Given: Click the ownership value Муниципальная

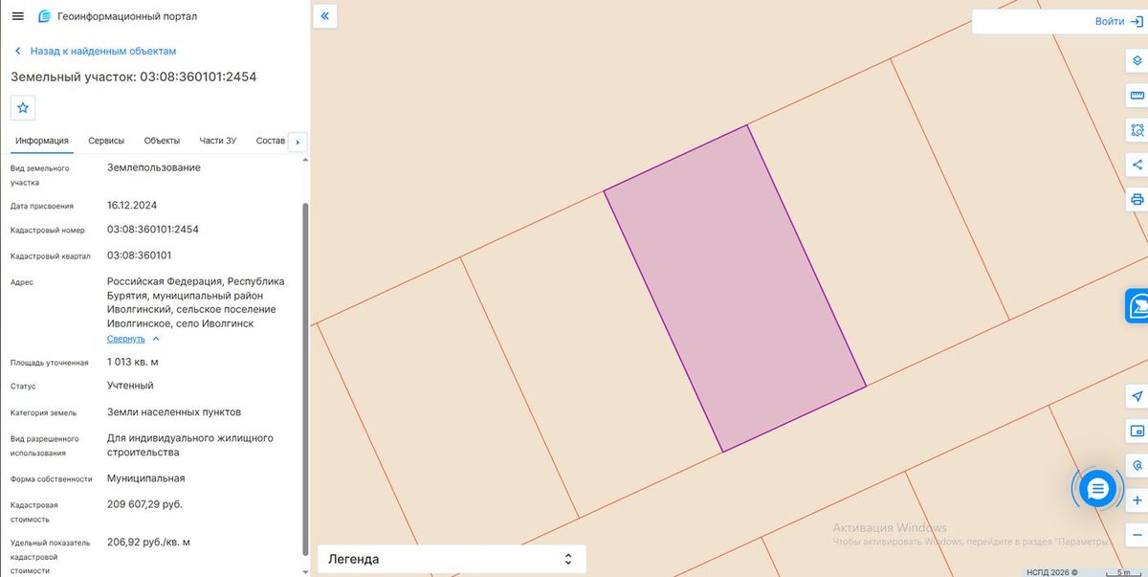Looking at the screenshot, I should pos(146,478).
